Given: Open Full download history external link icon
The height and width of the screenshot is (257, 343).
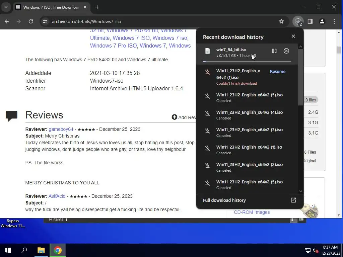Looking at the screenshot, I should (293, 200).
